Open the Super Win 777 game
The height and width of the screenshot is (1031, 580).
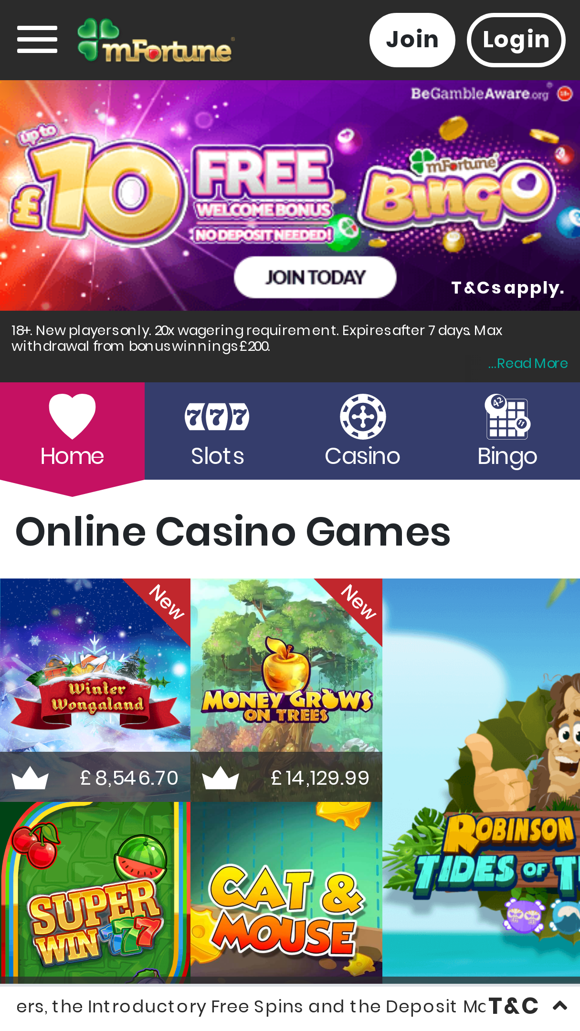[x=95, y=893]
